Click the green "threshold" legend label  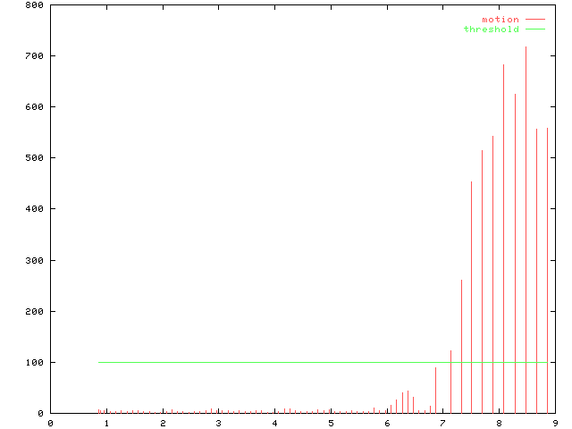coord(491,29)
